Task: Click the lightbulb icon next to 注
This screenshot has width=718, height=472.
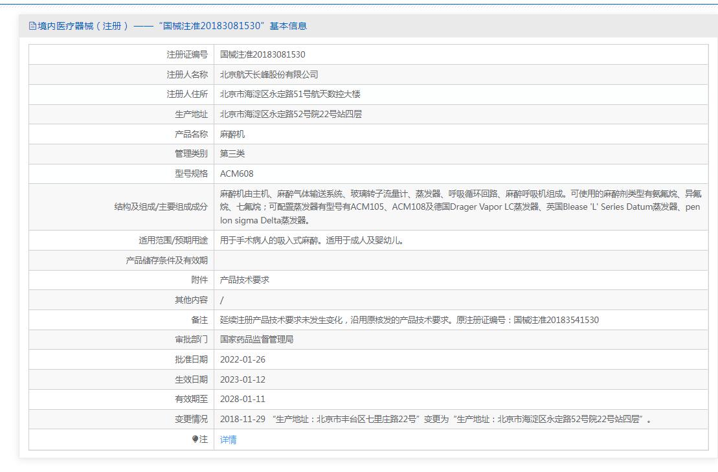Action: 196,439
